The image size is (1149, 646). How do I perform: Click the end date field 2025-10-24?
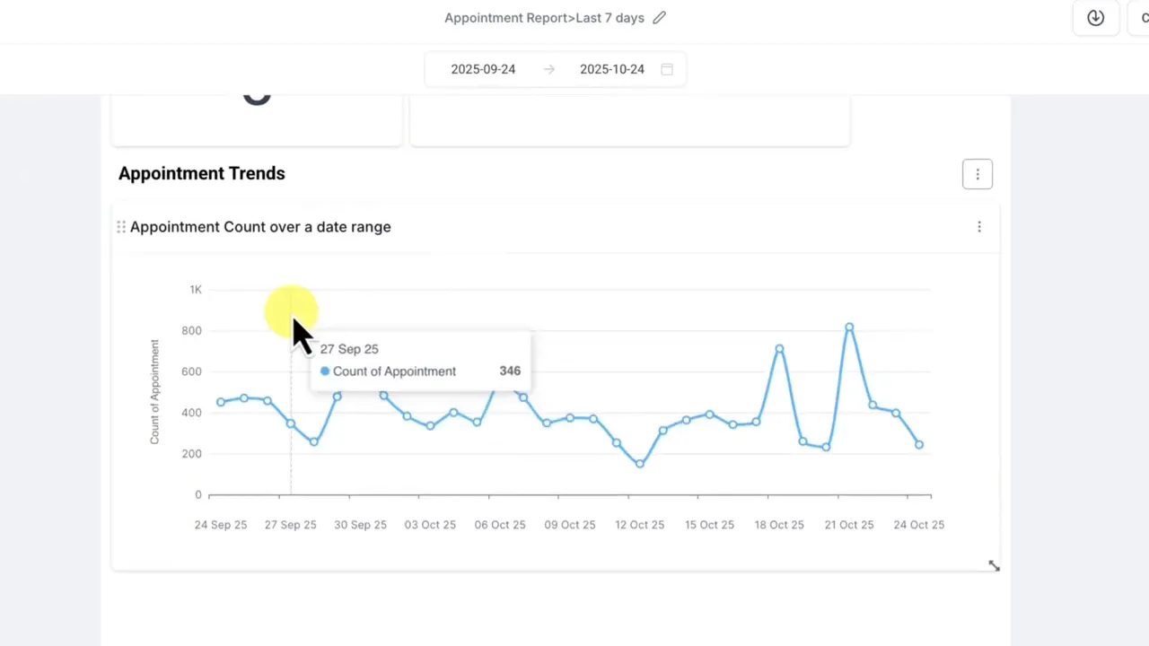pyautogui.click(x=612, y=69)
